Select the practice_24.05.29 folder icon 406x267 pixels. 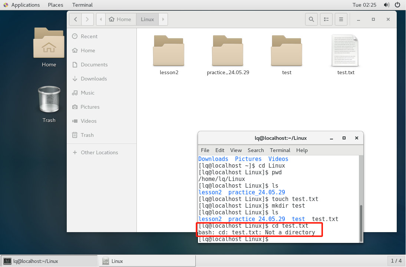pos(228,50)
